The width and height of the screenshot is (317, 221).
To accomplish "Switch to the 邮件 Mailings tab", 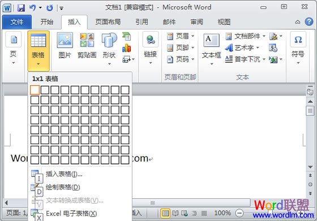I will [x=169, y=21].
